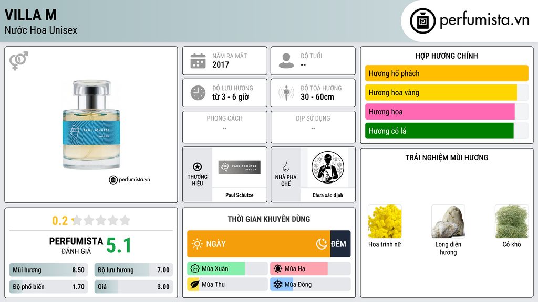Viewport: 538px width, 302px height.
Task: Click the Cỏ khô note label
Action: point(512,244)
